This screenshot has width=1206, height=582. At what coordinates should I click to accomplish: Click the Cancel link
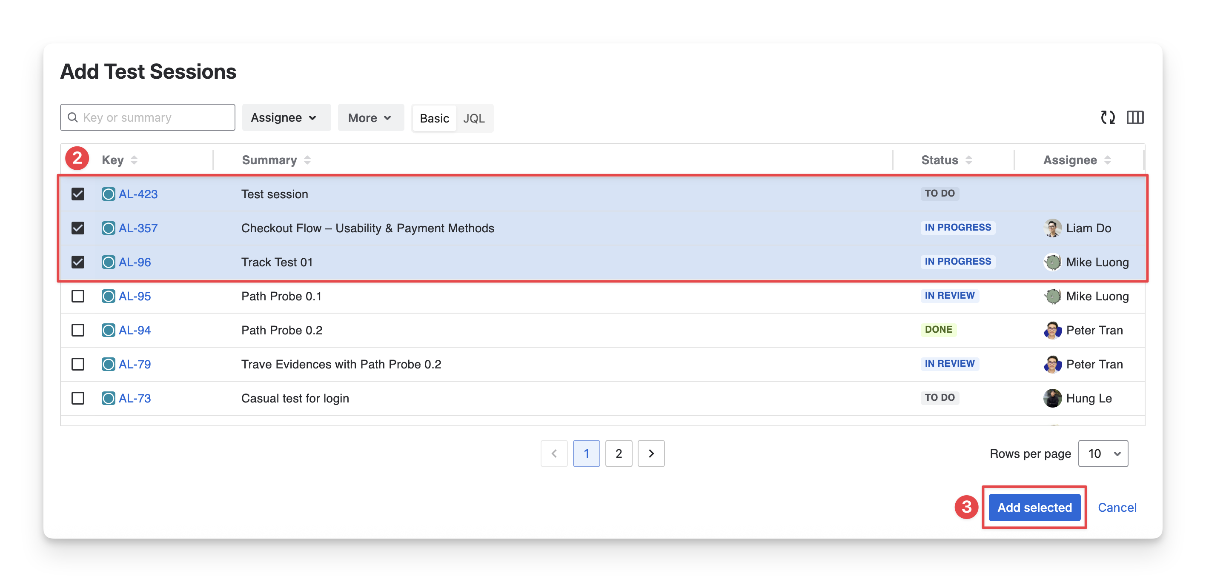tap(1117, 508)
